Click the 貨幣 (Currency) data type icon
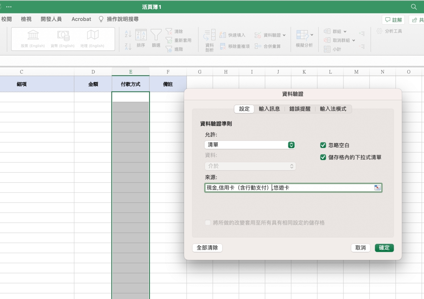 tap(63, 35)
